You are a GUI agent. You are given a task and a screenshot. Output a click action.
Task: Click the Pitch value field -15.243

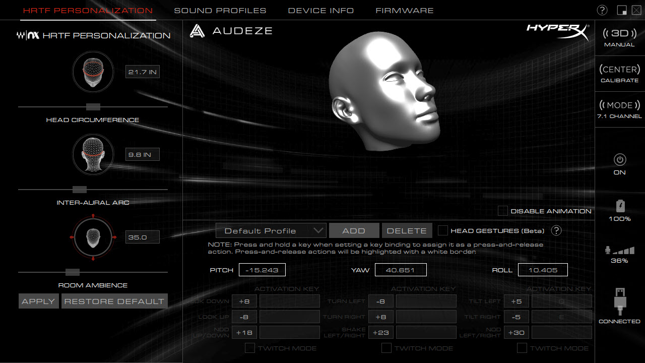pos(262,270)
